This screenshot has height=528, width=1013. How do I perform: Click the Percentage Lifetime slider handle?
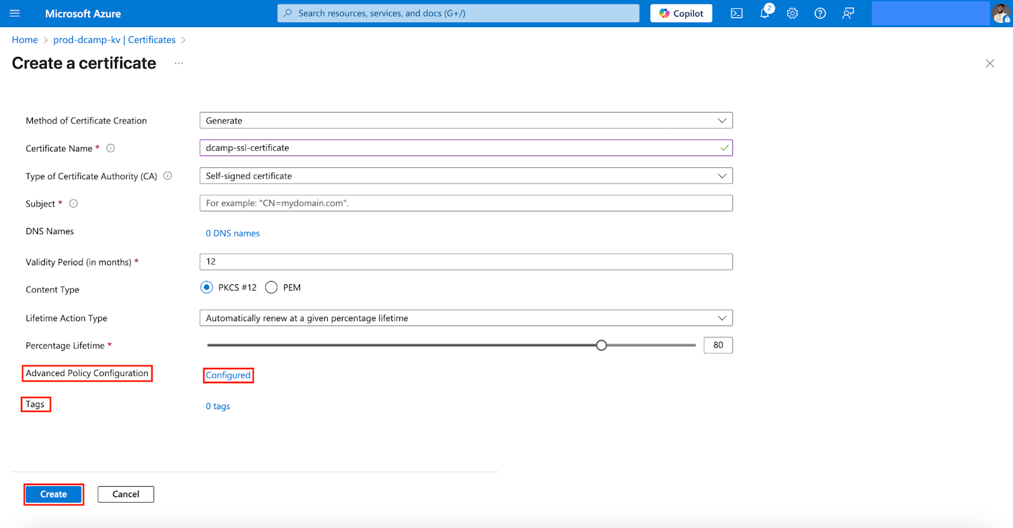click(601, 345)
